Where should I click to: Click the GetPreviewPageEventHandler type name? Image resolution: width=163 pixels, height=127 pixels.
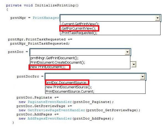56,110
